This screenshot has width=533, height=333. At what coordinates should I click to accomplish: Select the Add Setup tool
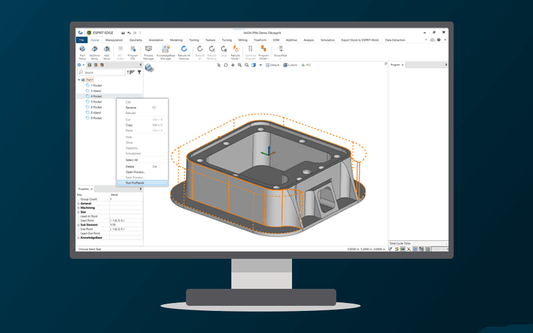tap(107, 52)
